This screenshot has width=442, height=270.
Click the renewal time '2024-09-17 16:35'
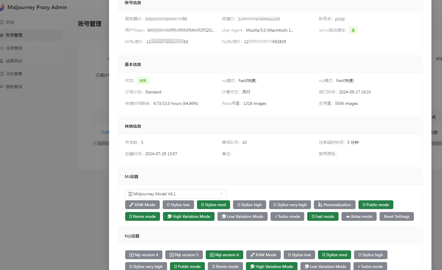355,92
